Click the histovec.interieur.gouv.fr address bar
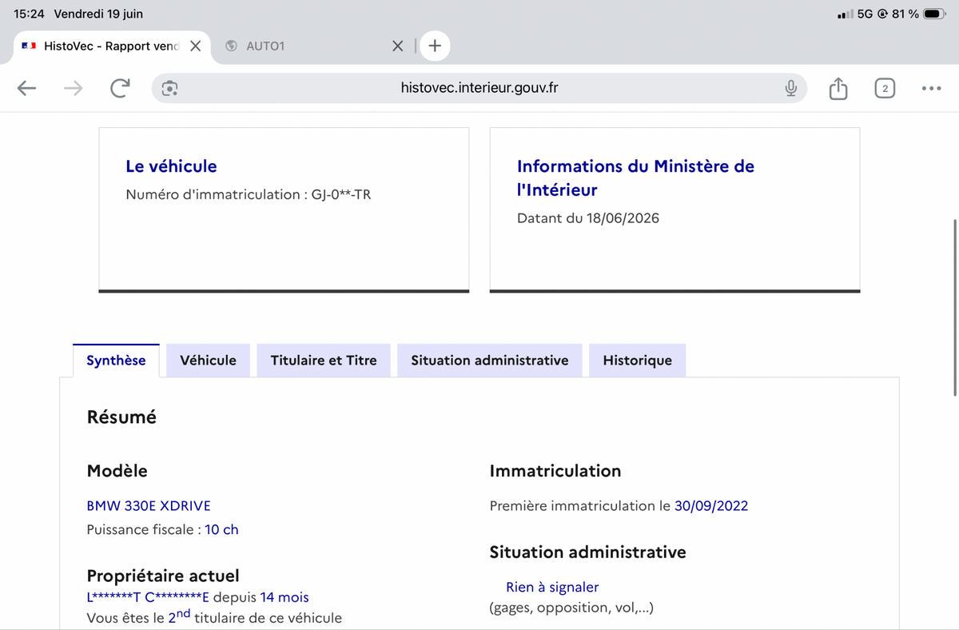Screen dimensions: 959x630 [x=479, y=88]
